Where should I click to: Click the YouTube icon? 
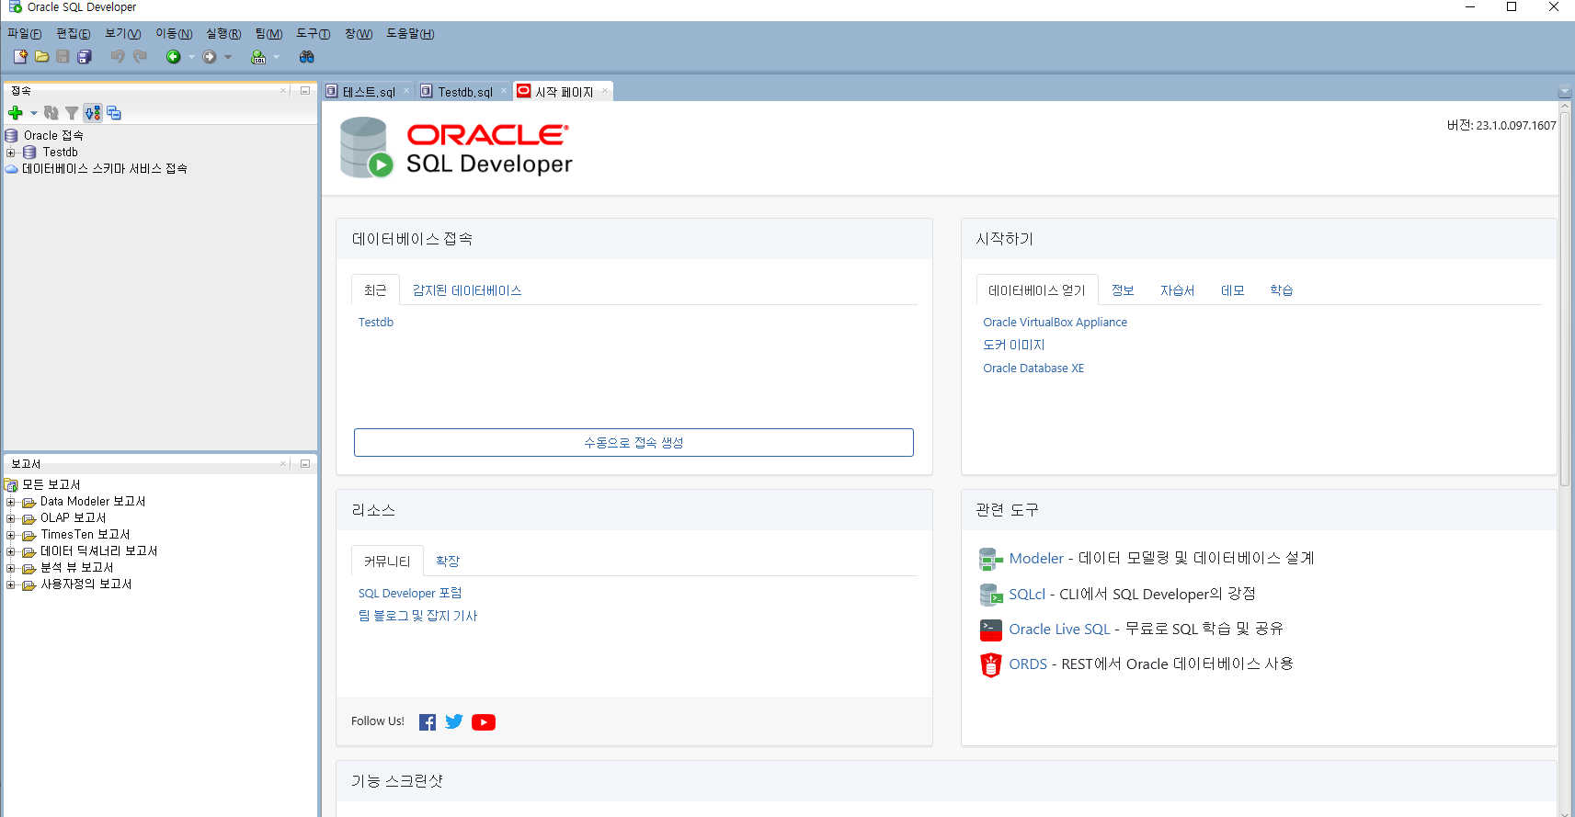point(484,722)
